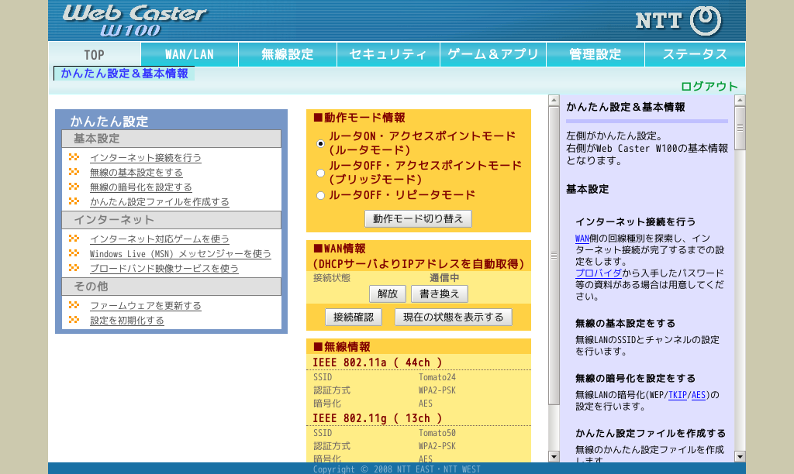Switch to the WAN/LAN tab
Screen dimensions: 794x474
click(x=188, y=54)
